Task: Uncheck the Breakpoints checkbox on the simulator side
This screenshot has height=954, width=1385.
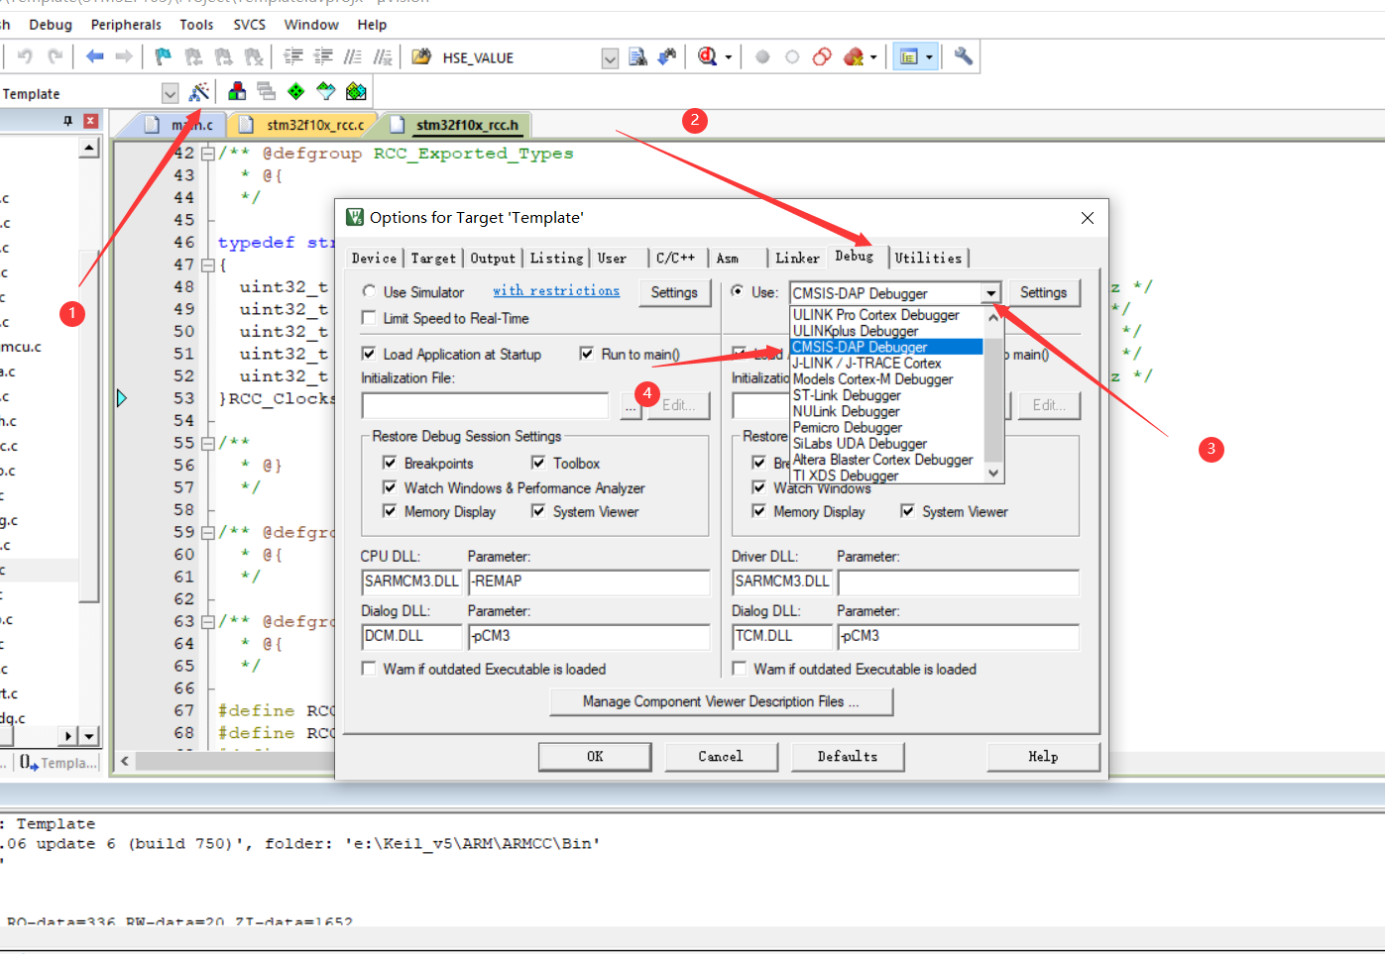Action: (390, 463)
